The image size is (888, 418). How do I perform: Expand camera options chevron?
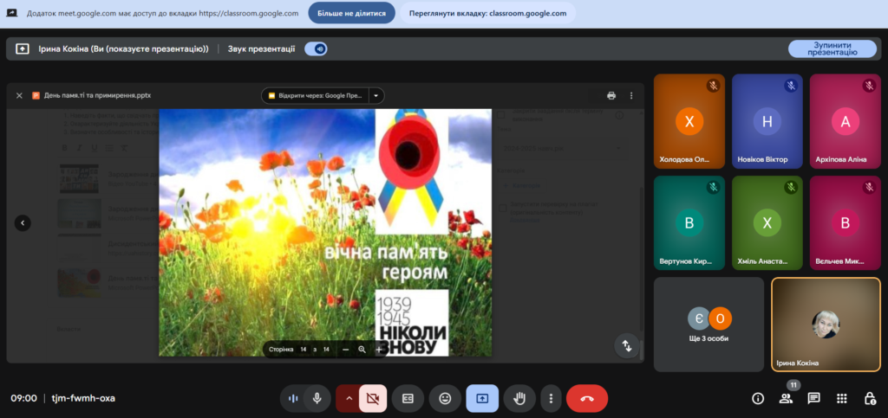coord(349,398)
